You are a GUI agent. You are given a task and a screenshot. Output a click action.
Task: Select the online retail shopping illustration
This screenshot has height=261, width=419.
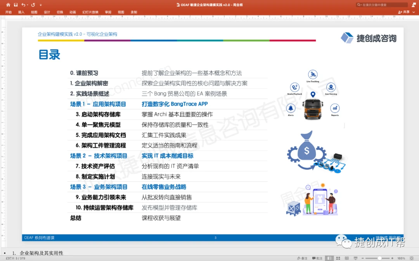312,199
